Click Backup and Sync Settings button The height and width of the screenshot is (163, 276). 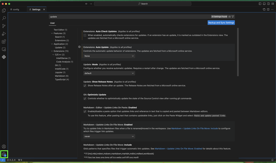point(221,23)
